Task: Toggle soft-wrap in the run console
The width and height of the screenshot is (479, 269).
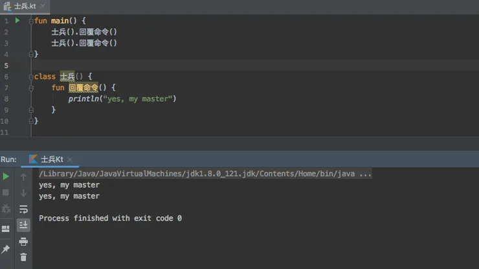Action: coord(23,209)
